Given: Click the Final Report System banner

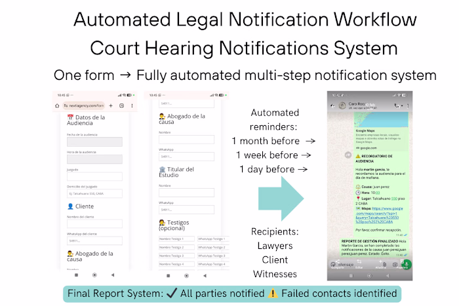Looking at the screenshot, I should 232,294.
